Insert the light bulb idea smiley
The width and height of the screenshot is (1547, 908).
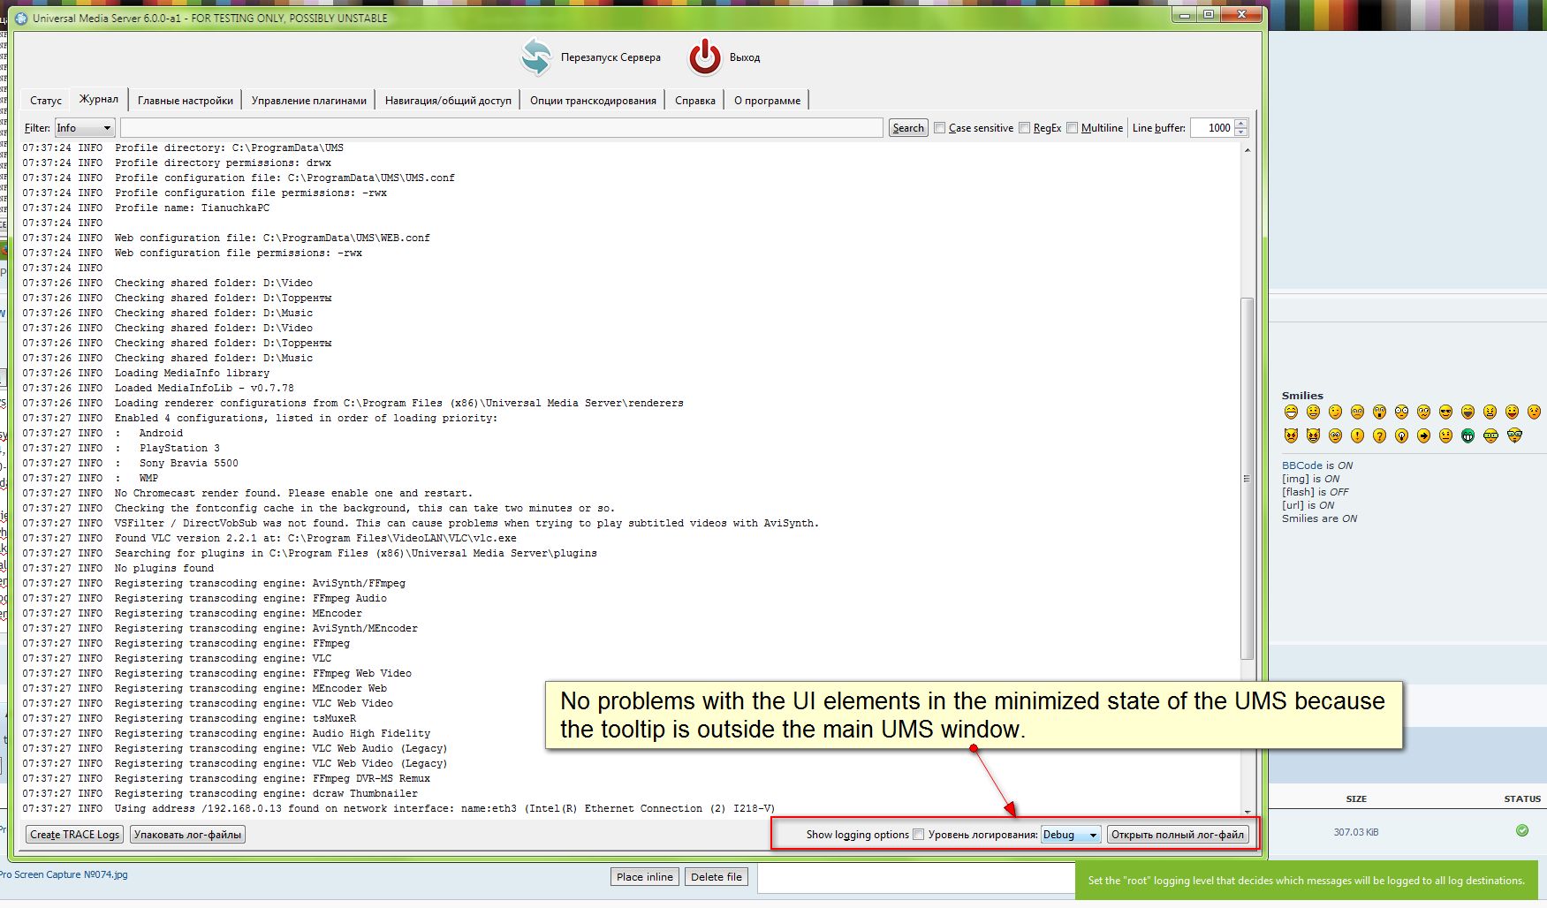pos(1401,435)
